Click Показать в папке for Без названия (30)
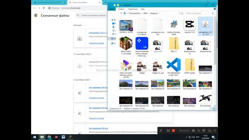The width and height of the screenshot is (249, 140). [x=96, y=98]
